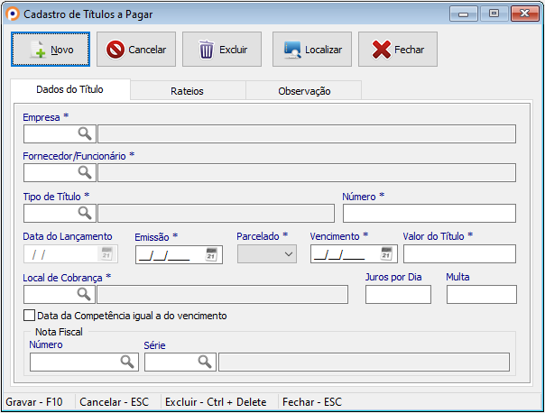Open the Emissão calendar picker icon
Screen dimensions: 545x413
(212, 254)
